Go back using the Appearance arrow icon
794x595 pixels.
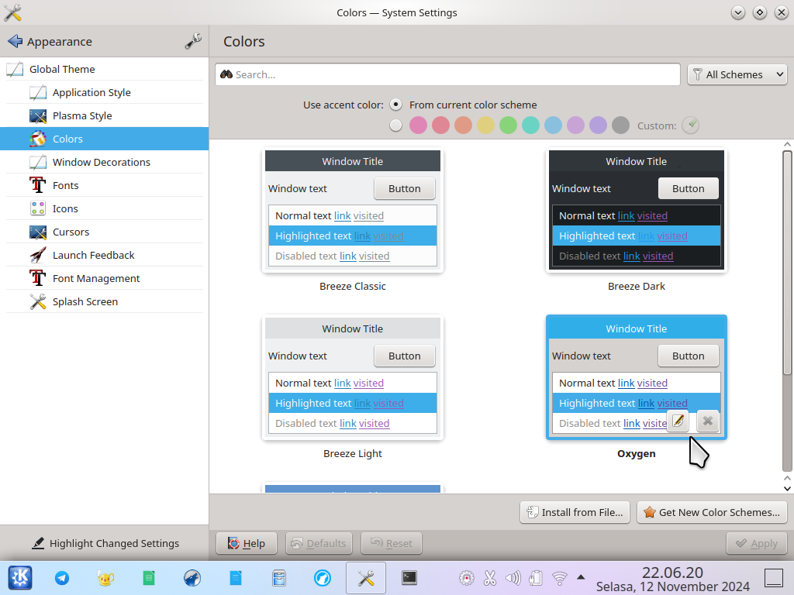point(15,41)
